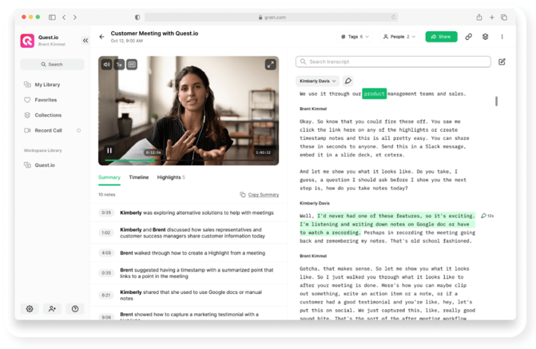The height and width of the screenshot is (349, 536).
Task: Copy the meeting link with chain icon
Action: [468, 36]
